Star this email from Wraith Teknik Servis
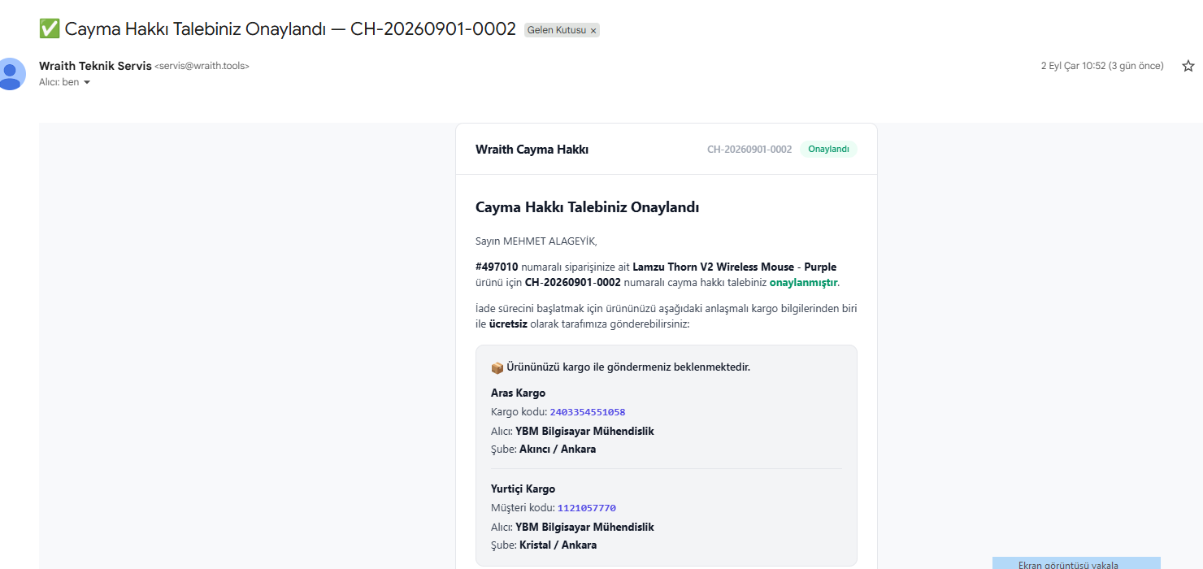Image resolution: width=1203 pixels, height=569 pixels. point(1188,66)
